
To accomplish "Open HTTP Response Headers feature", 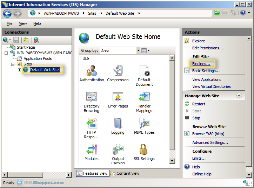I will pos(91,128).
